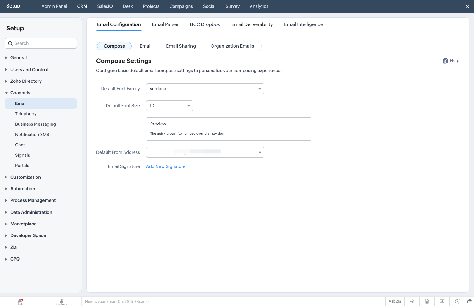The height and width of the screenshot is (306, 474).
Task: Expand Process Management section
Action: tap(33, 200)
